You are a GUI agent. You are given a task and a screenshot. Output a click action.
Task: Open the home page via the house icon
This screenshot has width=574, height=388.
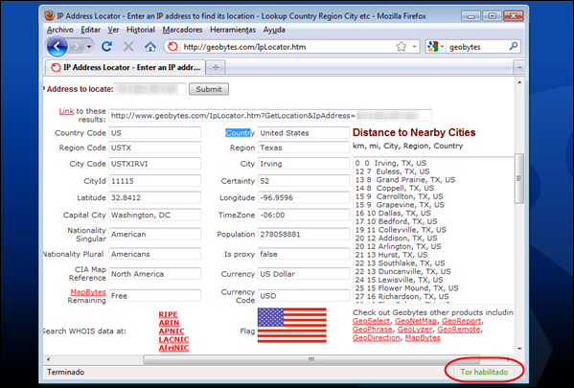point(150,47)
